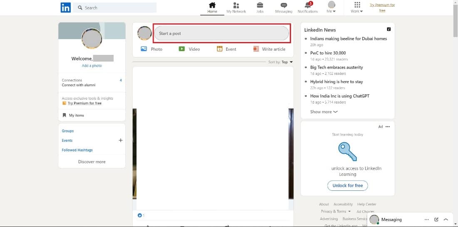Viewport: 458px width, 227px height.
Task: Click the post reaction like icon
Action: point(139,215)
